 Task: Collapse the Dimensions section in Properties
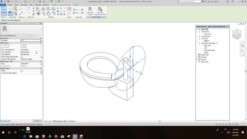(x=41, y=38)
